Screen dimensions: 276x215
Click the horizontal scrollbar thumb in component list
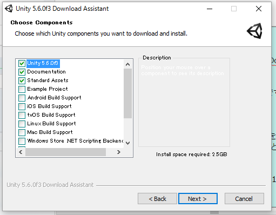pos(65,152)
